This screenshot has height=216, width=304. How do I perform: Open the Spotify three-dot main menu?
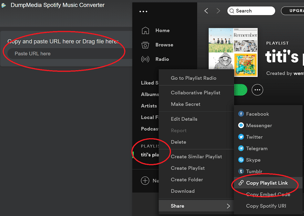pyautogui.click(x=143, y=11)
